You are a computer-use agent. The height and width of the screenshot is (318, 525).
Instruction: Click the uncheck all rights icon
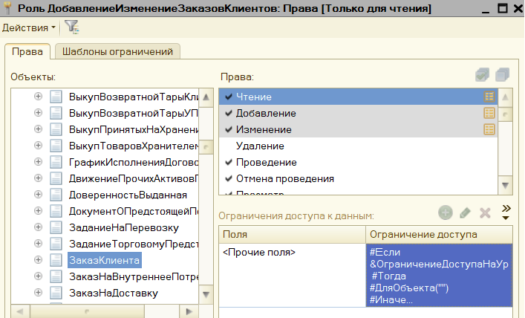[x=502, y=75]
